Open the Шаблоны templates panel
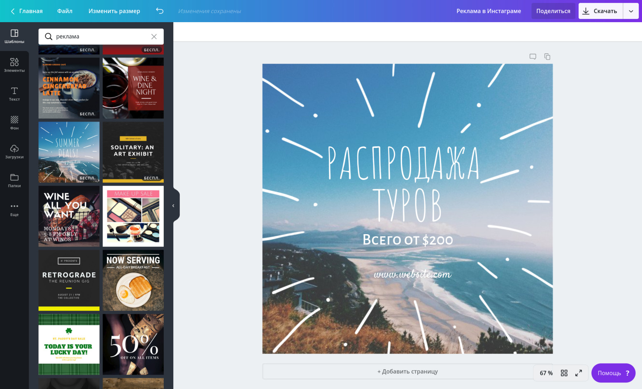The image size is (642, 389). [x=14, y=36]
